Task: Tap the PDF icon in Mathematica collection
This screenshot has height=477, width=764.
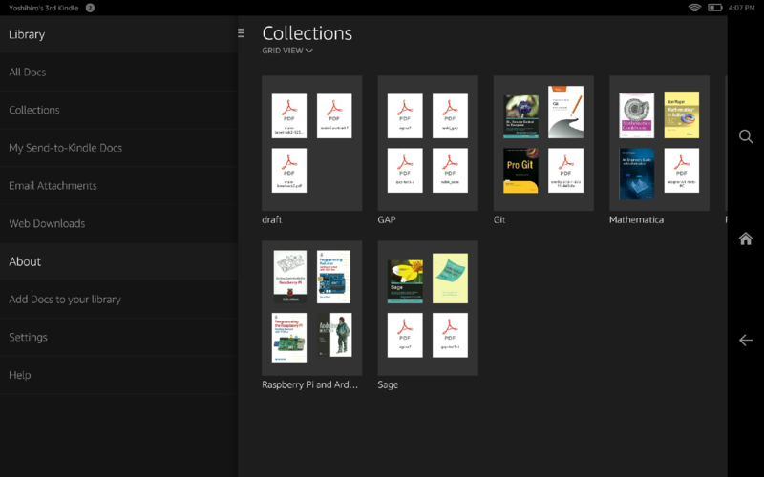Action: pyautogui.click(x=682, y=171)
